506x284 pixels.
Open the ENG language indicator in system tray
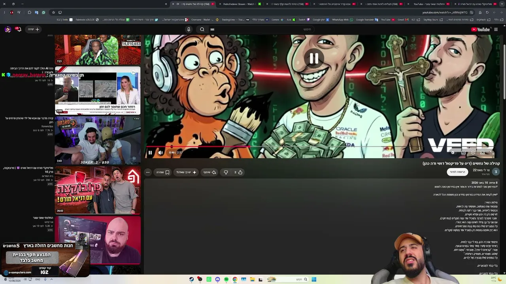38,280
